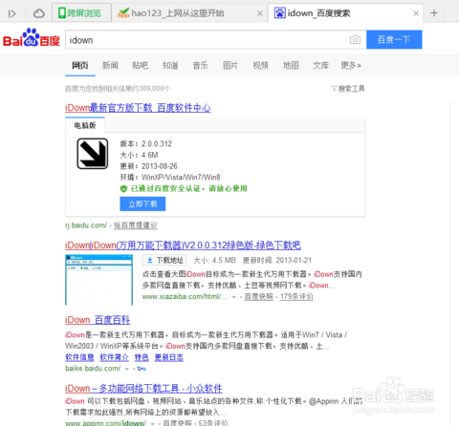Open 百度快照 for the xiazaiba result
459x426 pixels.
pos(258,297)
